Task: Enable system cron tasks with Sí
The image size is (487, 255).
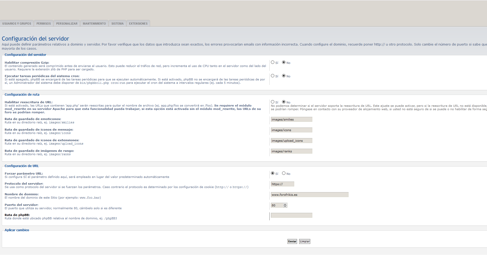Action: [272, 76]
